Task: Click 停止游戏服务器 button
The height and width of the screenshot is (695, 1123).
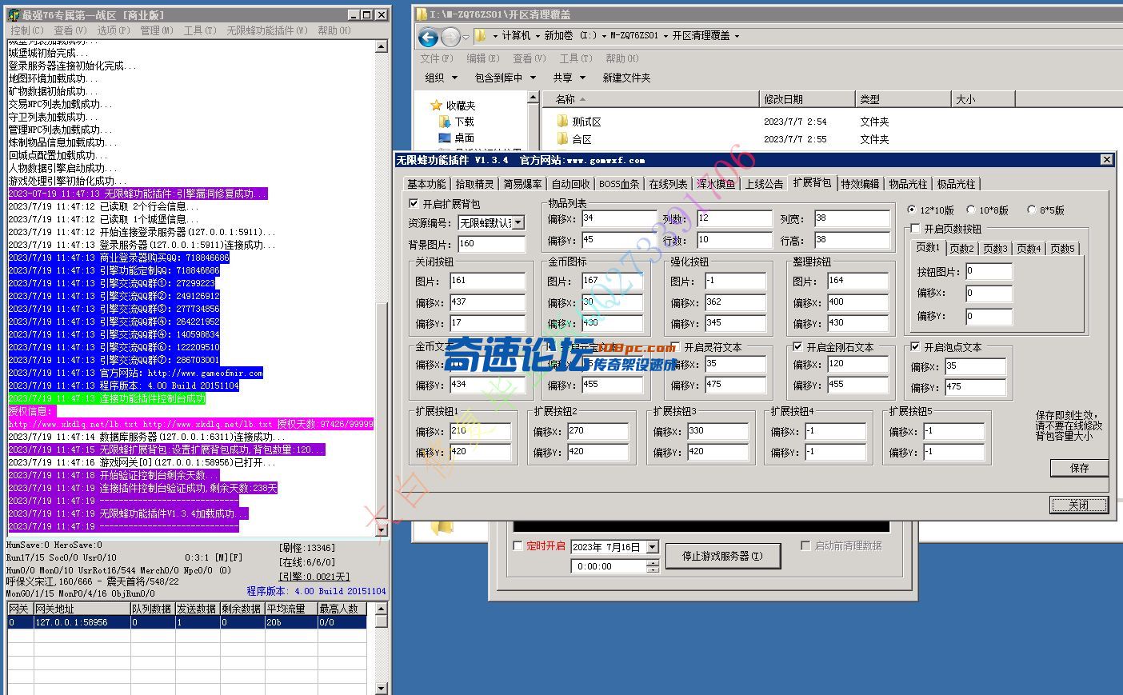Action: click(722, 556)
